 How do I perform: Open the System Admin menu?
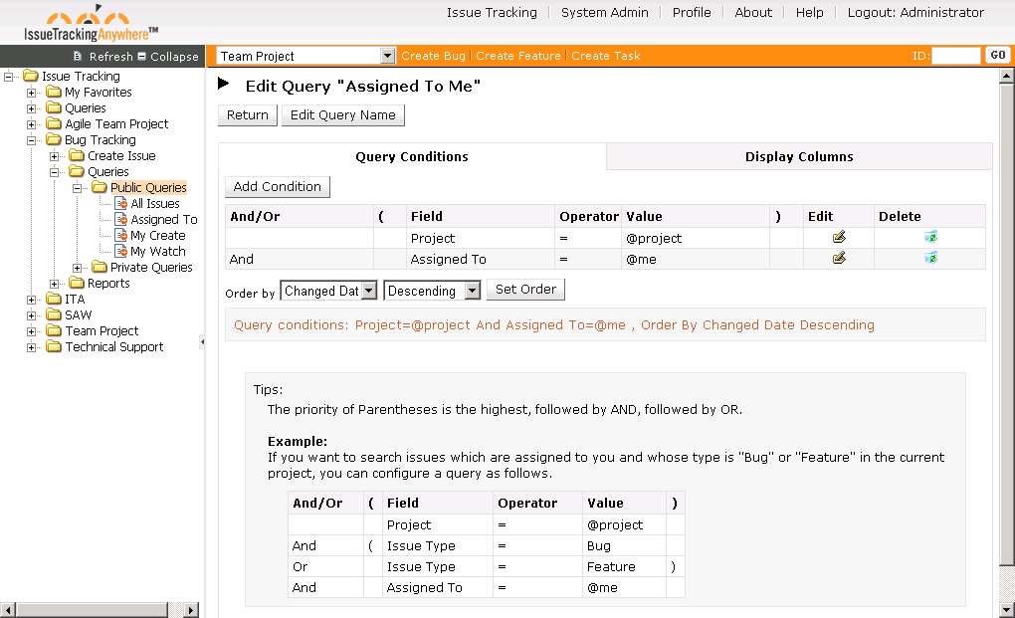(604, 13)
